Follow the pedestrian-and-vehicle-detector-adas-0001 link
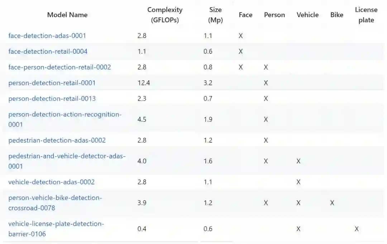Viewport: 387px width, 244px height. 67,157
